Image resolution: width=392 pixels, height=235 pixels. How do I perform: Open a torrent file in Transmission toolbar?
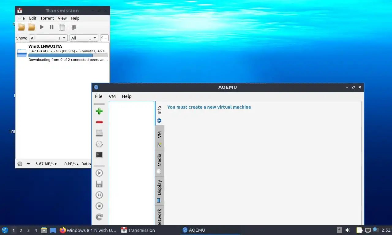click(21, 27)
